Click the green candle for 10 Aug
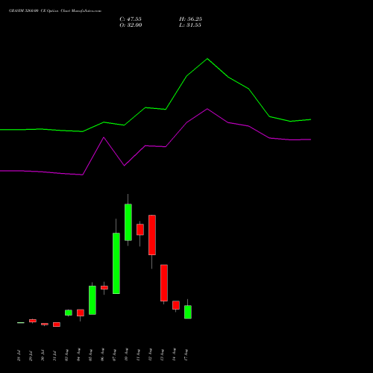Viewport: 373px width, 373px height. [128, 222]
